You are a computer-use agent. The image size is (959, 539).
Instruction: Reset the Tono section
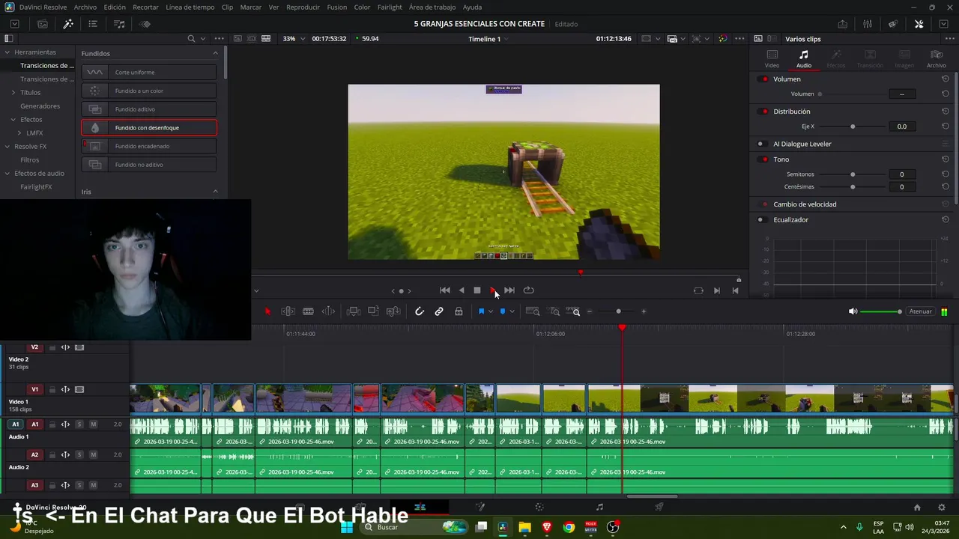(x=946, y=159)
